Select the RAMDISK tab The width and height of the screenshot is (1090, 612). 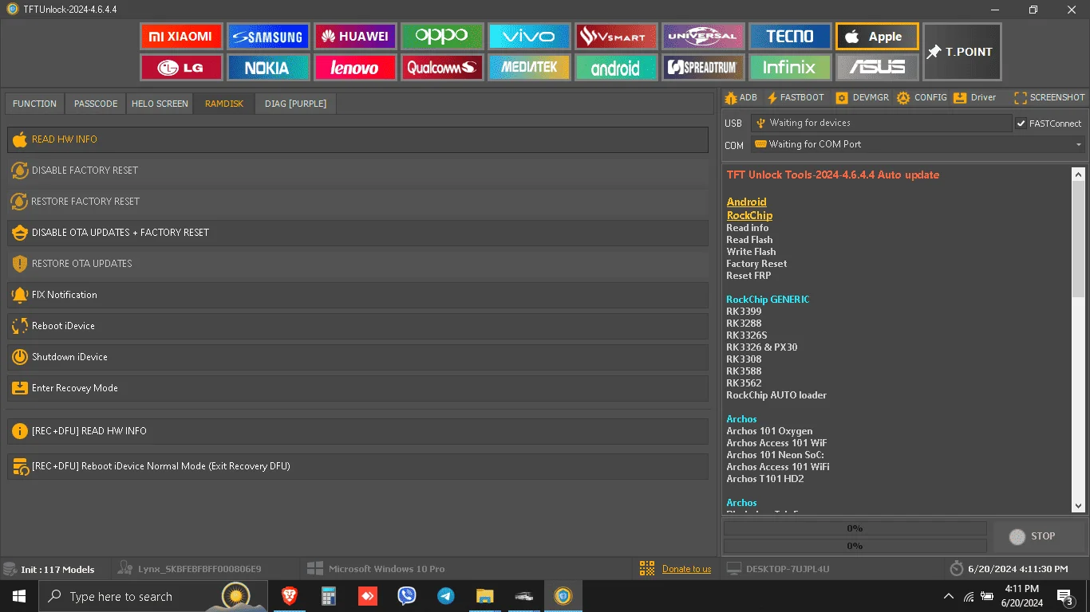224,104
